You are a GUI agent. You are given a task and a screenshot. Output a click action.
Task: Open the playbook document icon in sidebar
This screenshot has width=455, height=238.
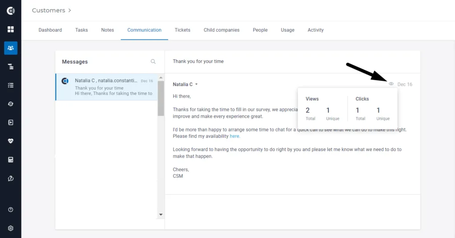coord(11,123)
